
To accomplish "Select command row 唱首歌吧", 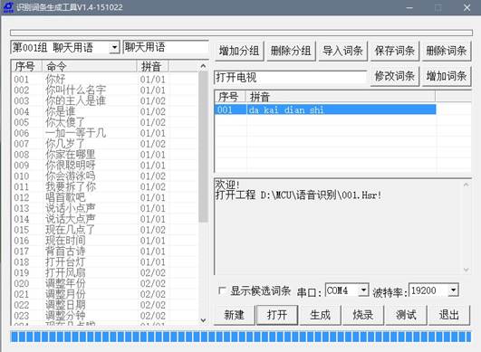I will pos(104,197).
